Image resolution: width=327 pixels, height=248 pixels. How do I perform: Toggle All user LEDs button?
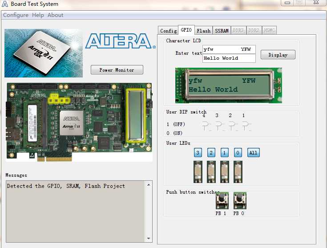point(254,153)
